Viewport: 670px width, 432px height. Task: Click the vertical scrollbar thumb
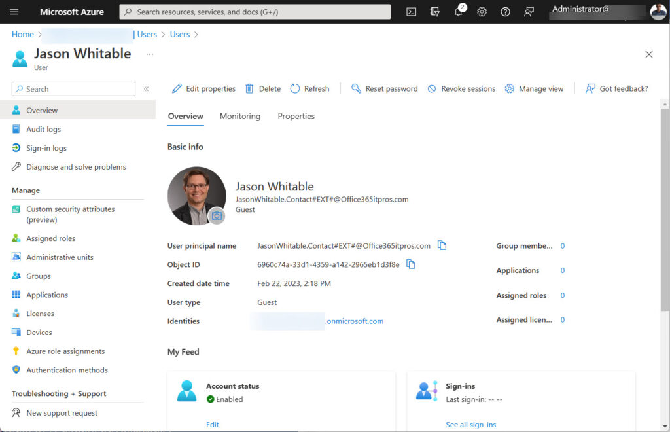pos(665,209)
